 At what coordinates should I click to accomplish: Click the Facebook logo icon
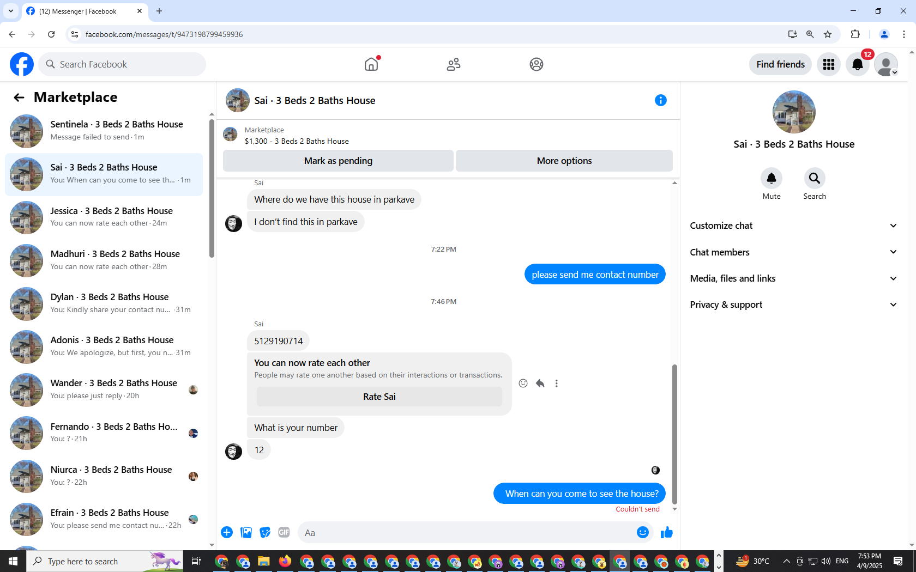coord(22,64)
